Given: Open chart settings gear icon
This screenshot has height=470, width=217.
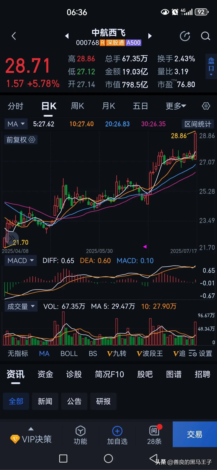Looking at the screenshot, I should coord(206,106).
